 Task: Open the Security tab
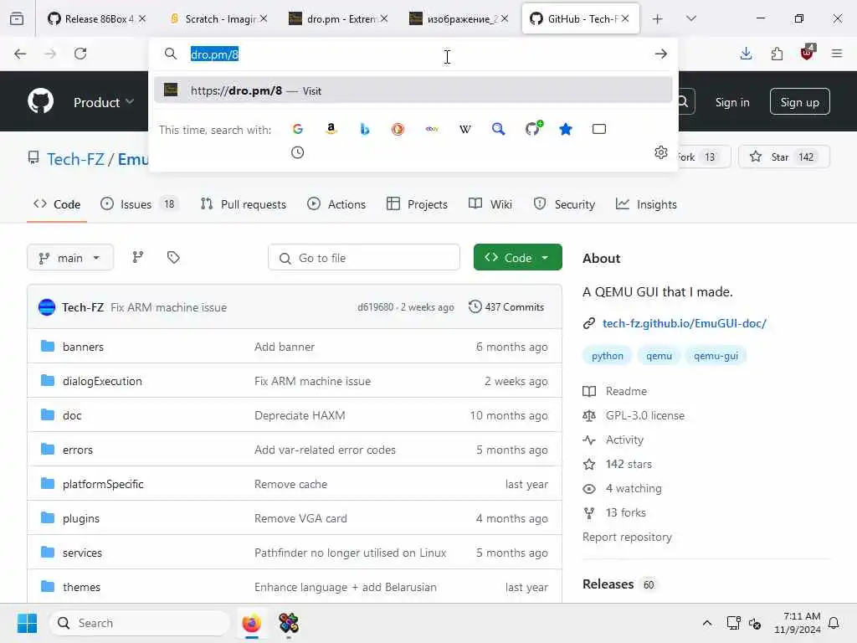point(564,204)
